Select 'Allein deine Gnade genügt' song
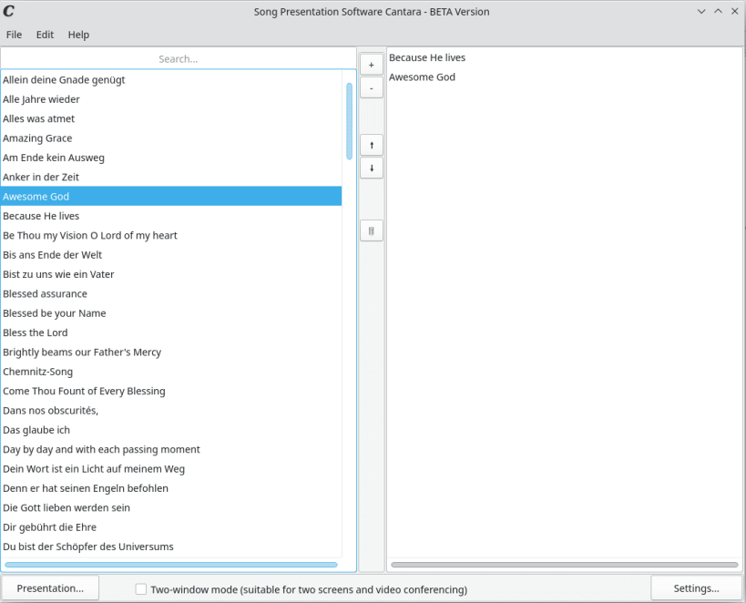Screen dimensions: 746x603 (171, 80)
